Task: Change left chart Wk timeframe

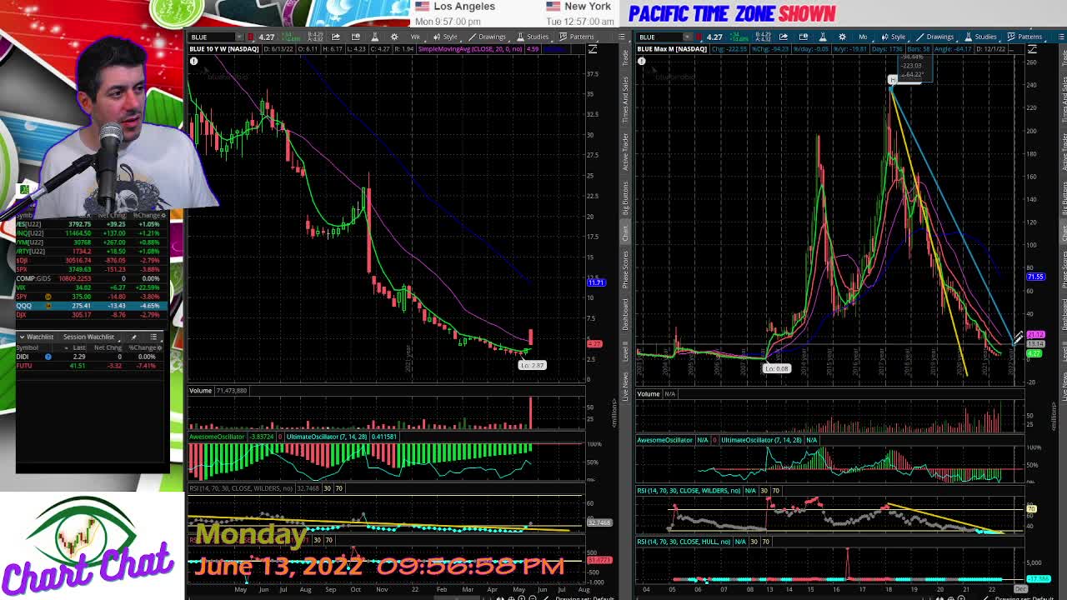Action: (x=415, y=37)
